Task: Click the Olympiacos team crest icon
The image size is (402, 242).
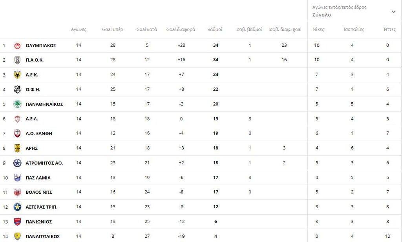Action: [x=17, y=45]
